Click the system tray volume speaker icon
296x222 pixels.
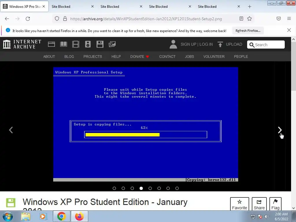267,217
